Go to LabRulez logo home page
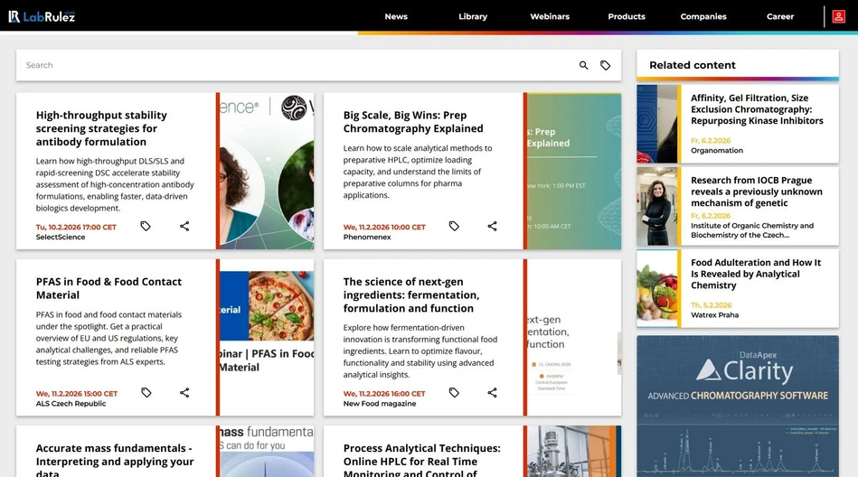Screen dimensions: 858x477 click(x=42, y=16)
